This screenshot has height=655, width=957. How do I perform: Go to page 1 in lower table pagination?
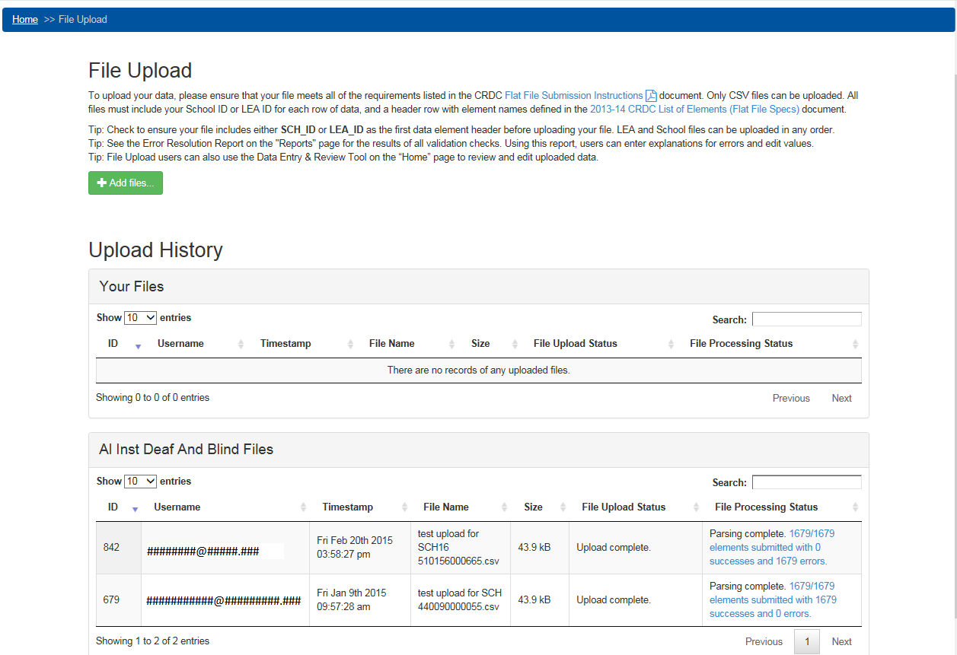[806, 641]
